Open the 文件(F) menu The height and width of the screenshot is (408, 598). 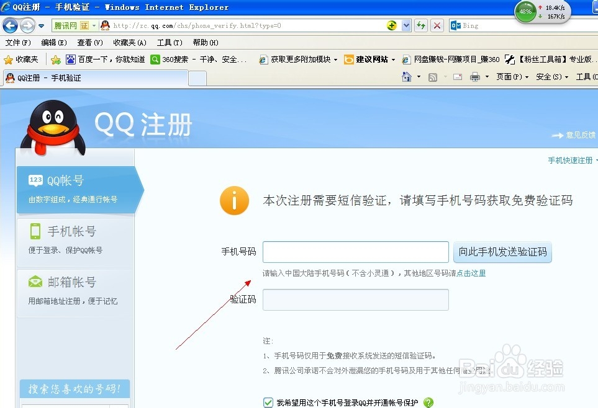[18, 42]
